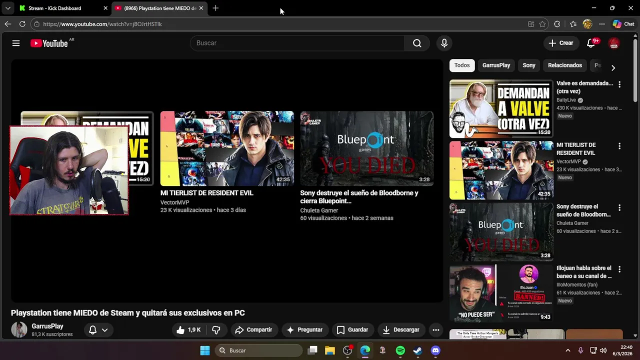Screen dimensions: 640x360
Task: Start voice search with the microphone
Action: click(444, 43)
